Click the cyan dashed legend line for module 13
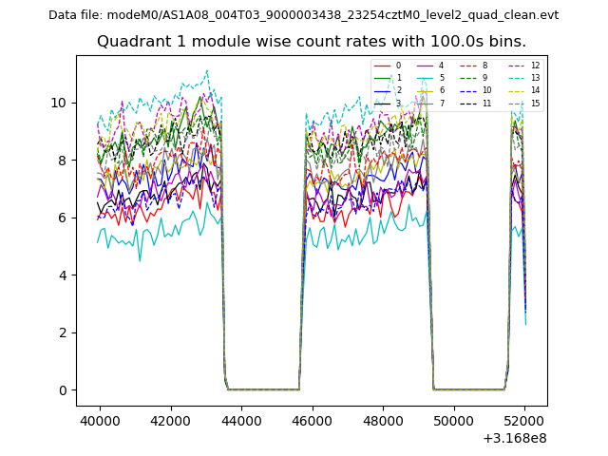 click(x=515, y=78)
